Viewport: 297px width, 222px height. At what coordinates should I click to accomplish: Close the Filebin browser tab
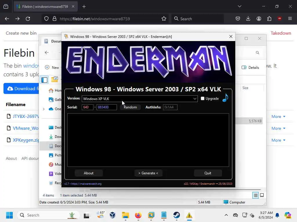(x=73, y=6)
